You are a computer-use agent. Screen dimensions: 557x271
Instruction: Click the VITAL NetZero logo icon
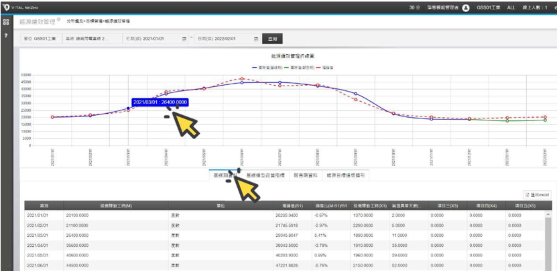point(6,7)
